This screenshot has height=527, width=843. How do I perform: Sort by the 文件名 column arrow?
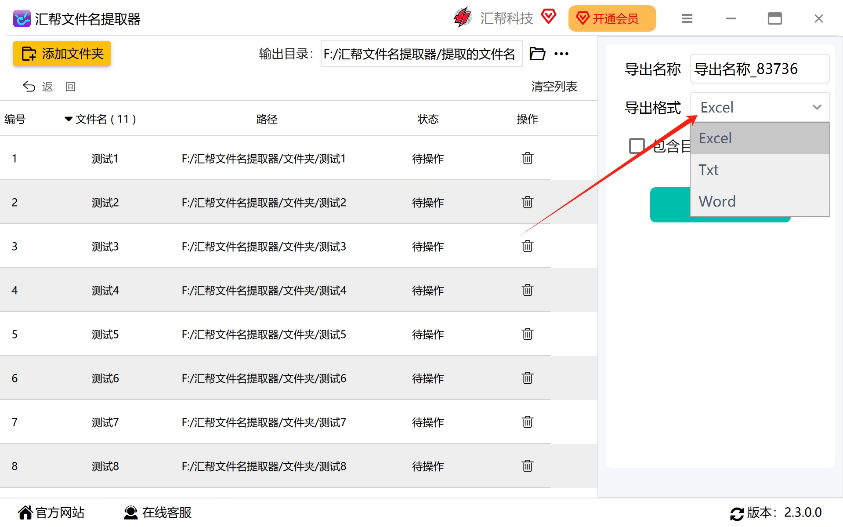(x=69, y=119)
